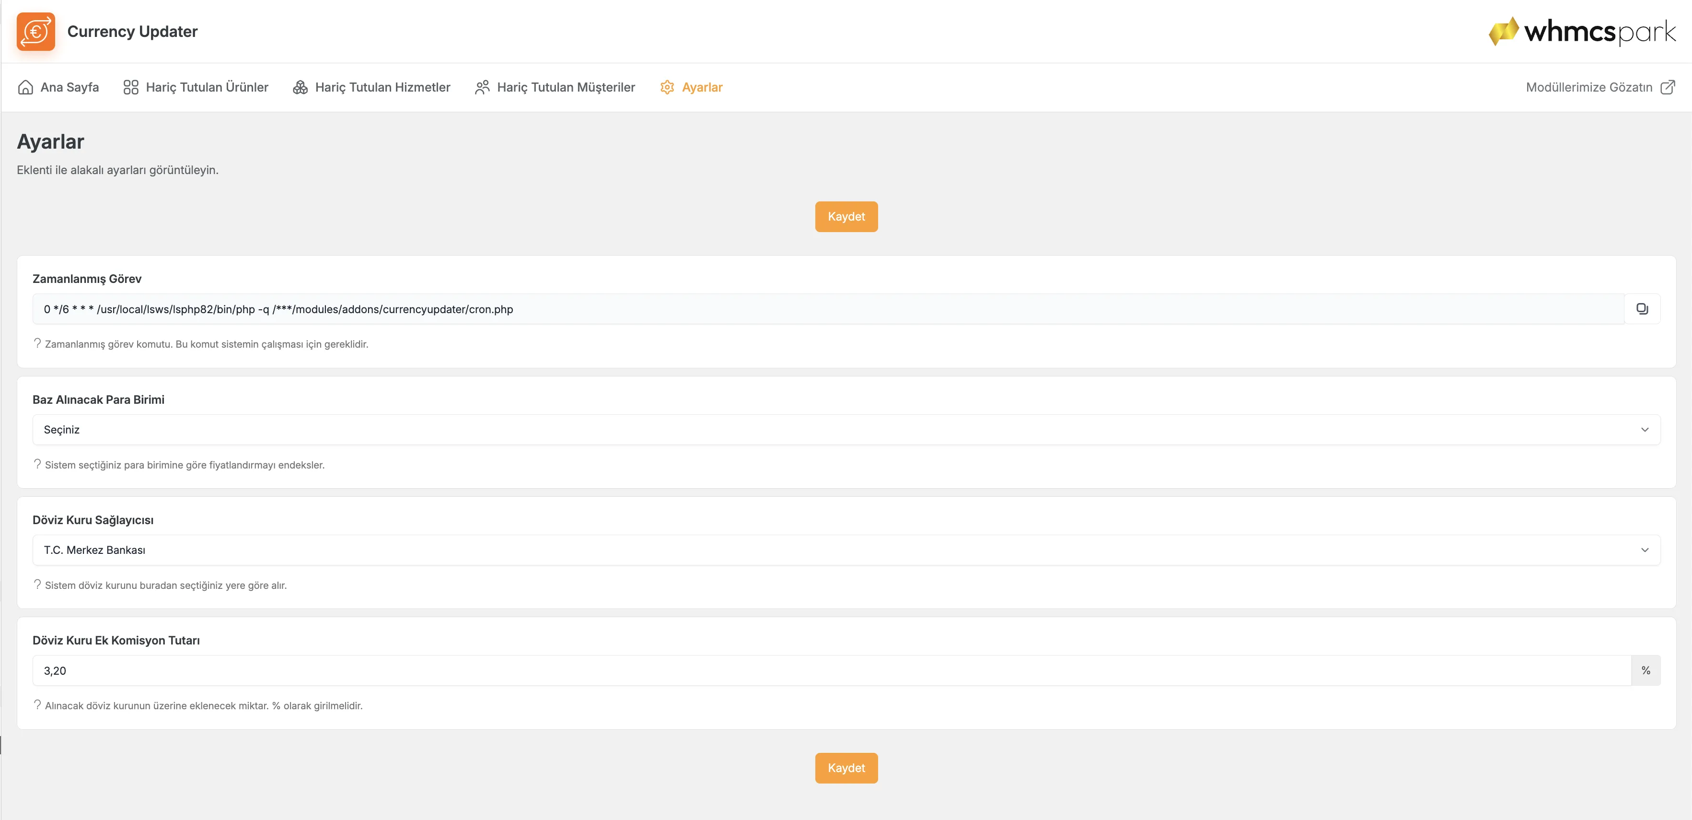The height and width of the screenshot is (820, 1692).
Task: Click the whmcspark logo
Action: (x=1582, y=31)
